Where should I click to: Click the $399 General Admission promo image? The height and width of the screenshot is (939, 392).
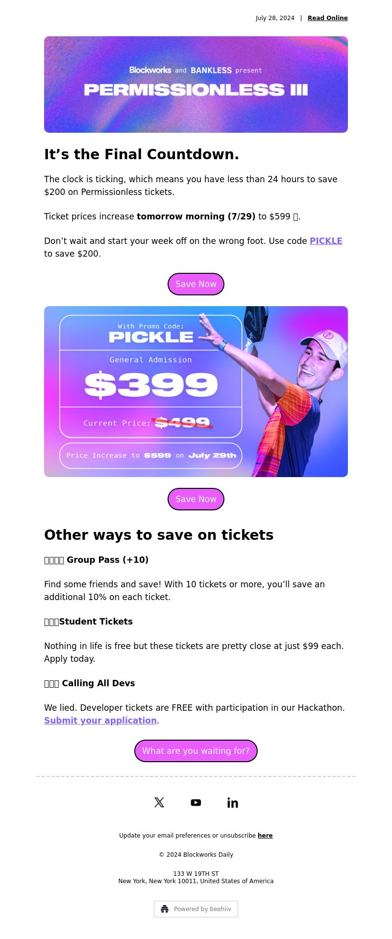(x=196, y=391)
